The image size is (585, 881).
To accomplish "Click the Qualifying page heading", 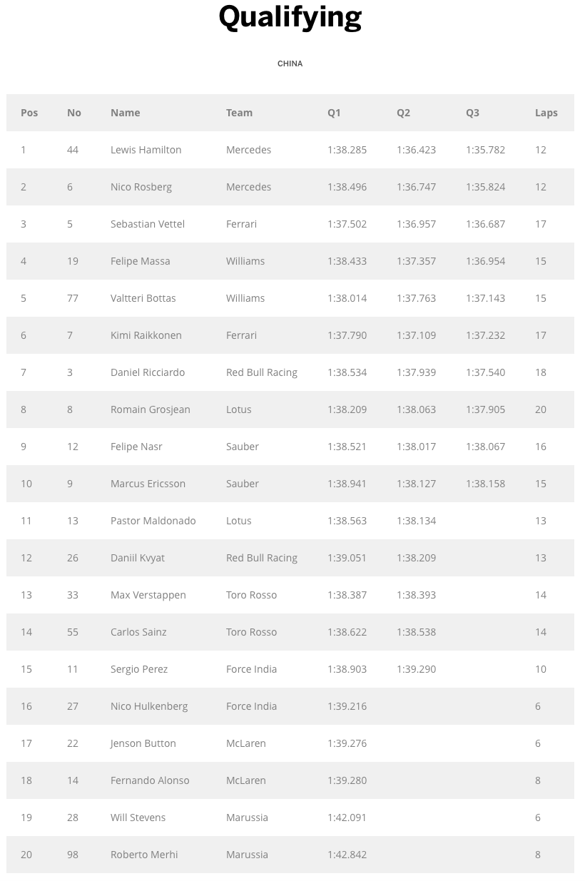I will coord(290,16).
